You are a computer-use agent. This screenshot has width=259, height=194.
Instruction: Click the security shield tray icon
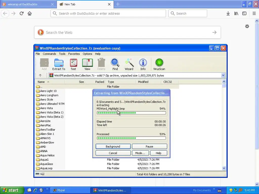pyautogui.click(x=231, y=190)
